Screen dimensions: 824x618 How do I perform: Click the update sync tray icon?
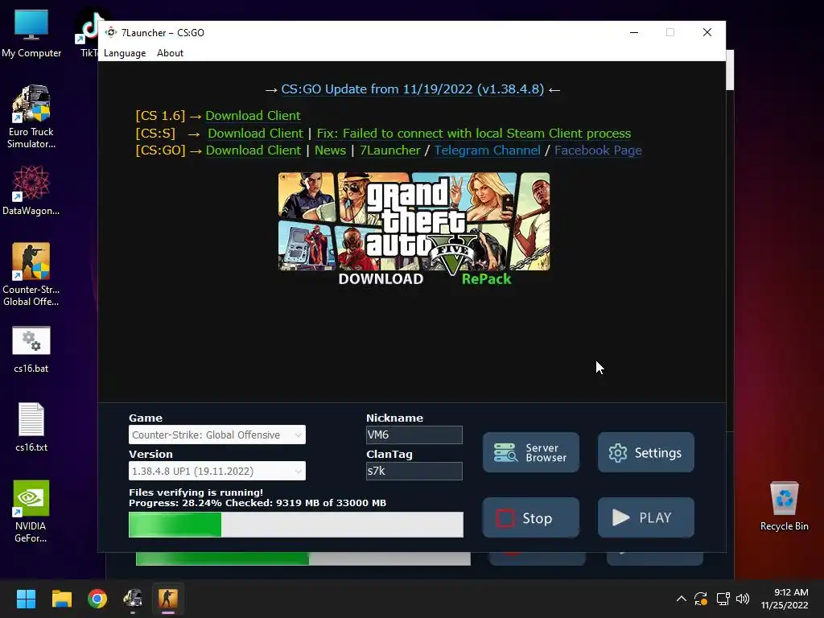coord(701,599)
